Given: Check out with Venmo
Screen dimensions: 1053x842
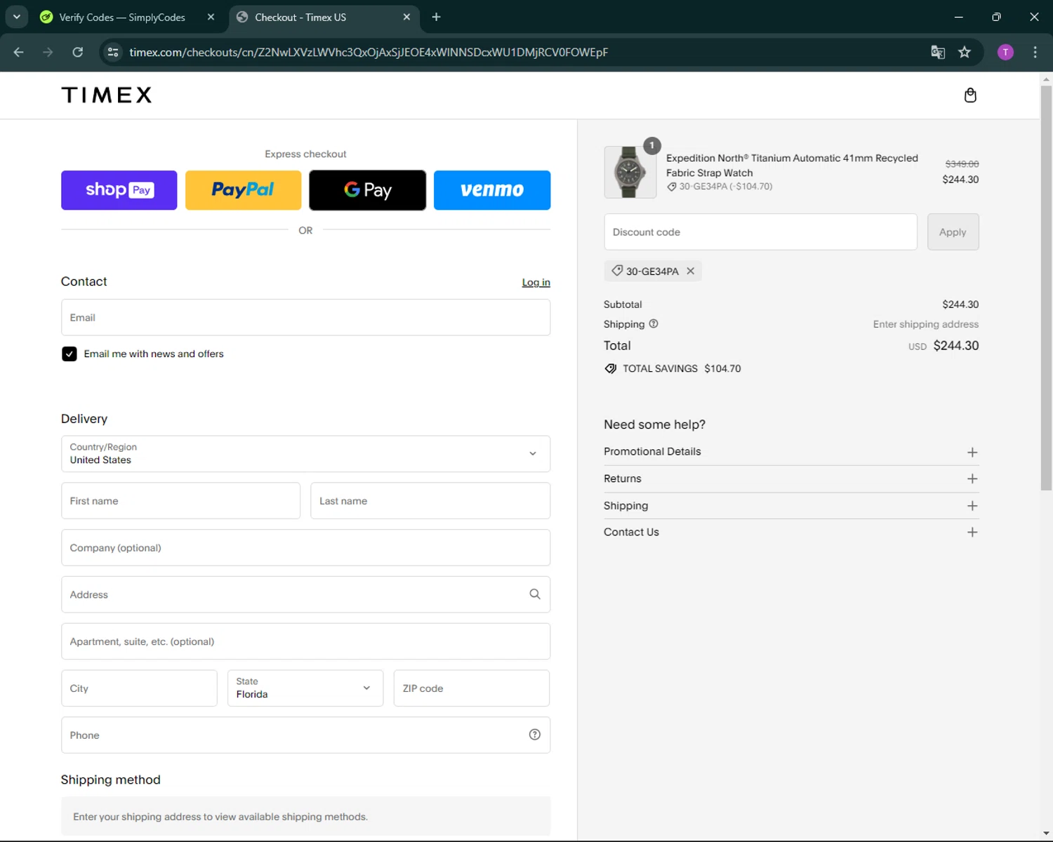Looking at the screenshot, I should 492,190.
